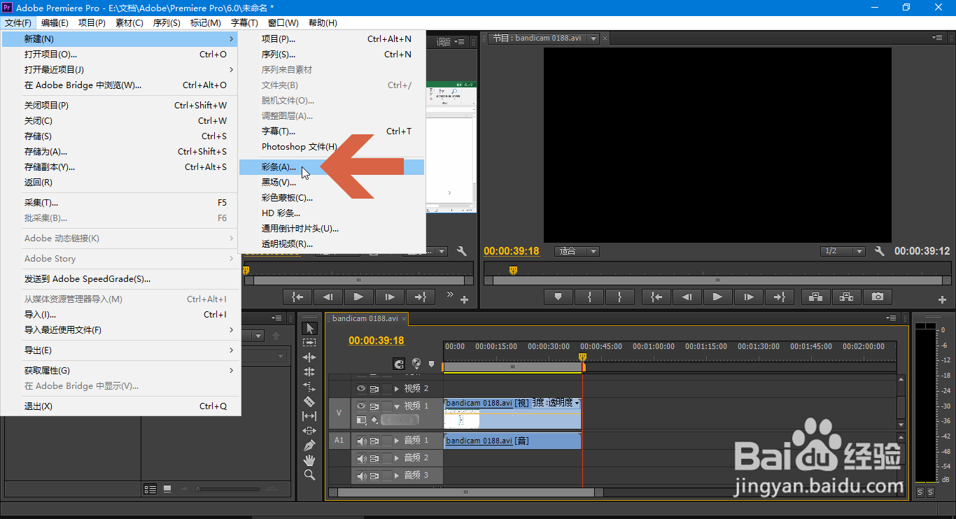Image resolution: width=956 pixels, height=519 pixels.
Task: Step forward one frame in Program monitor
Action: coord(749,297)
